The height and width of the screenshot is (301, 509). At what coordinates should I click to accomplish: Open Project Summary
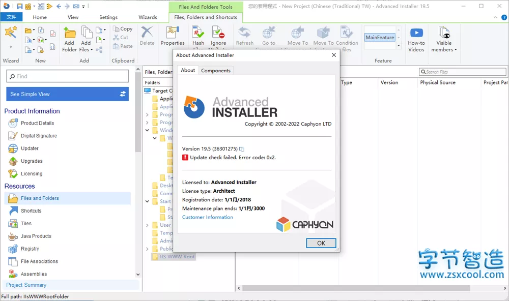(26, 285)
